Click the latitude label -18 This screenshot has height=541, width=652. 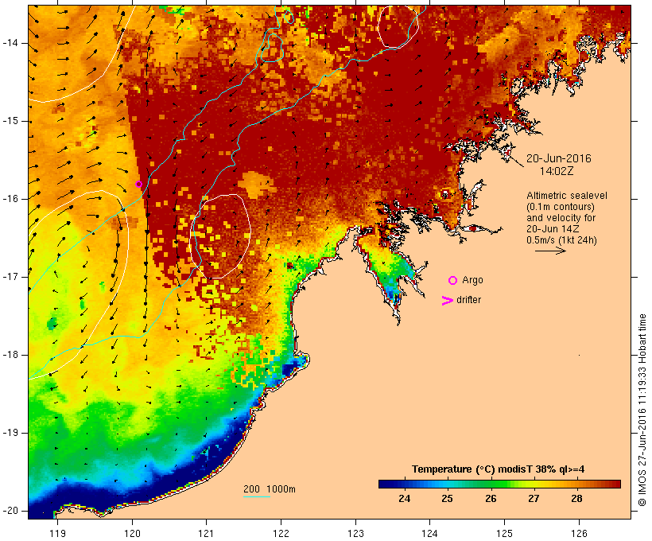tap(10, 355)
